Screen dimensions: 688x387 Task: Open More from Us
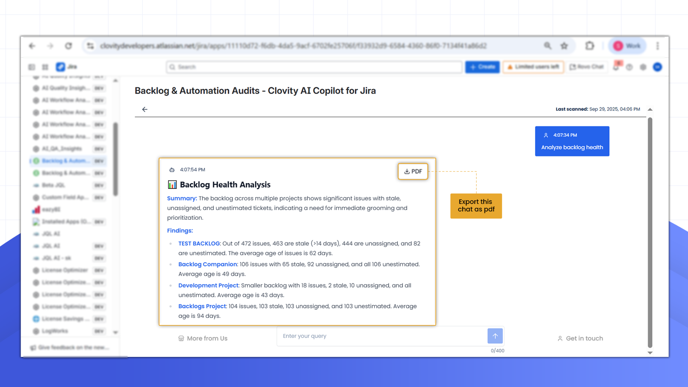tap(203, 338)
